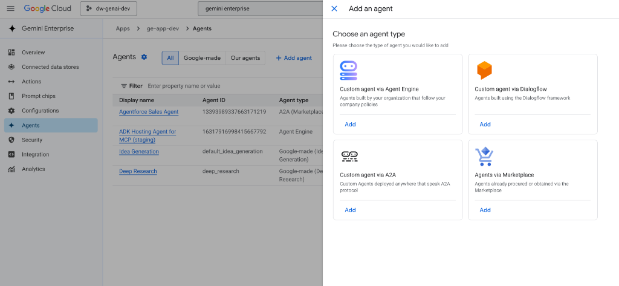Click the Agents via Marketplace title
Viewport: 619px width, 286px height.
click(504, 175)
